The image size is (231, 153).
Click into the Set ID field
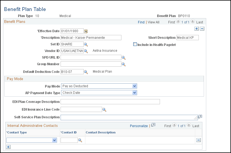tap(72, 44)
